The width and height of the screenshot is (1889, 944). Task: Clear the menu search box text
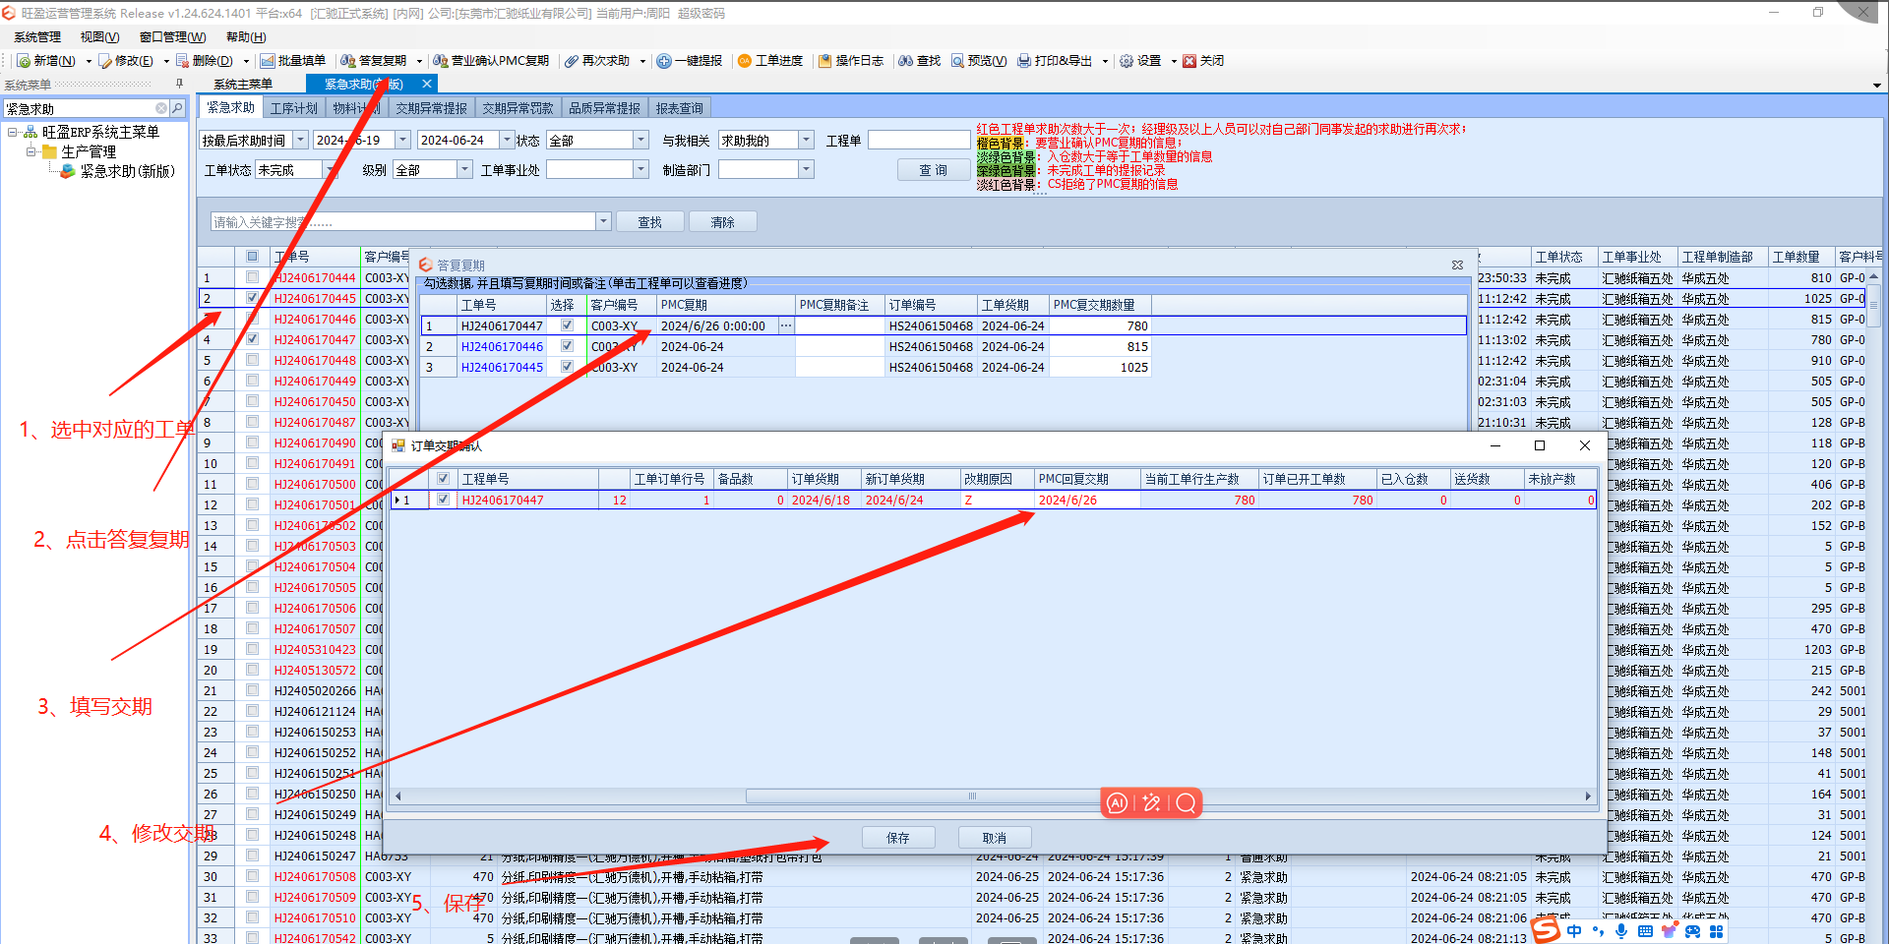tap(161, 108)
